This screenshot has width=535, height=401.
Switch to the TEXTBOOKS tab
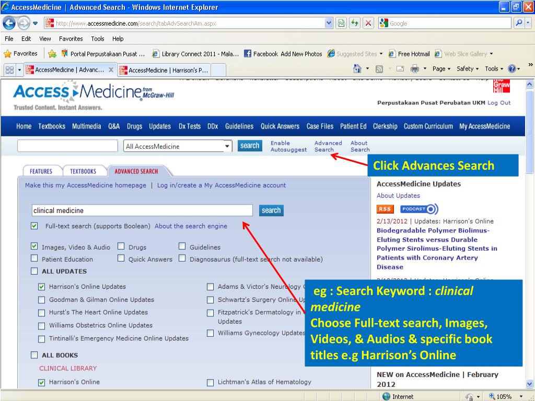tap(83, 171)
